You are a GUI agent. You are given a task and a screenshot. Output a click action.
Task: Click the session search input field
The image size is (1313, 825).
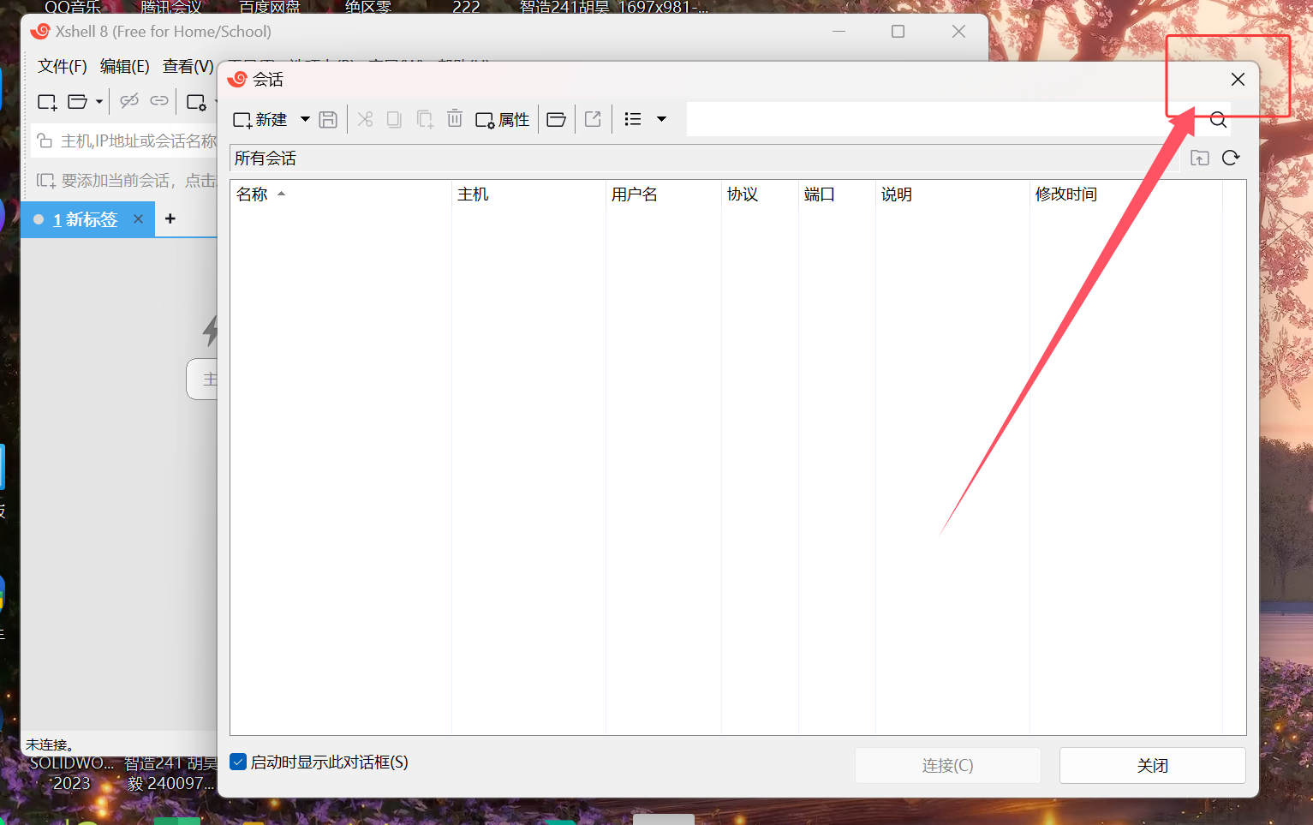click(x=945, y=119)
